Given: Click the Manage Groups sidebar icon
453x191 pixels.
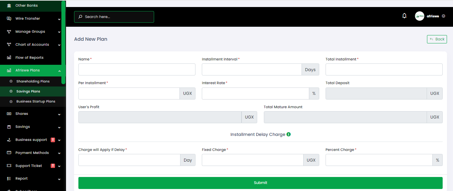Looking at the screenshot, I should (9, 32).
